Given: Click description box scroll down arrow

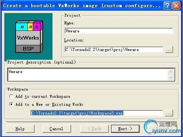Looking at the screenshot, I should coord(171,77).
